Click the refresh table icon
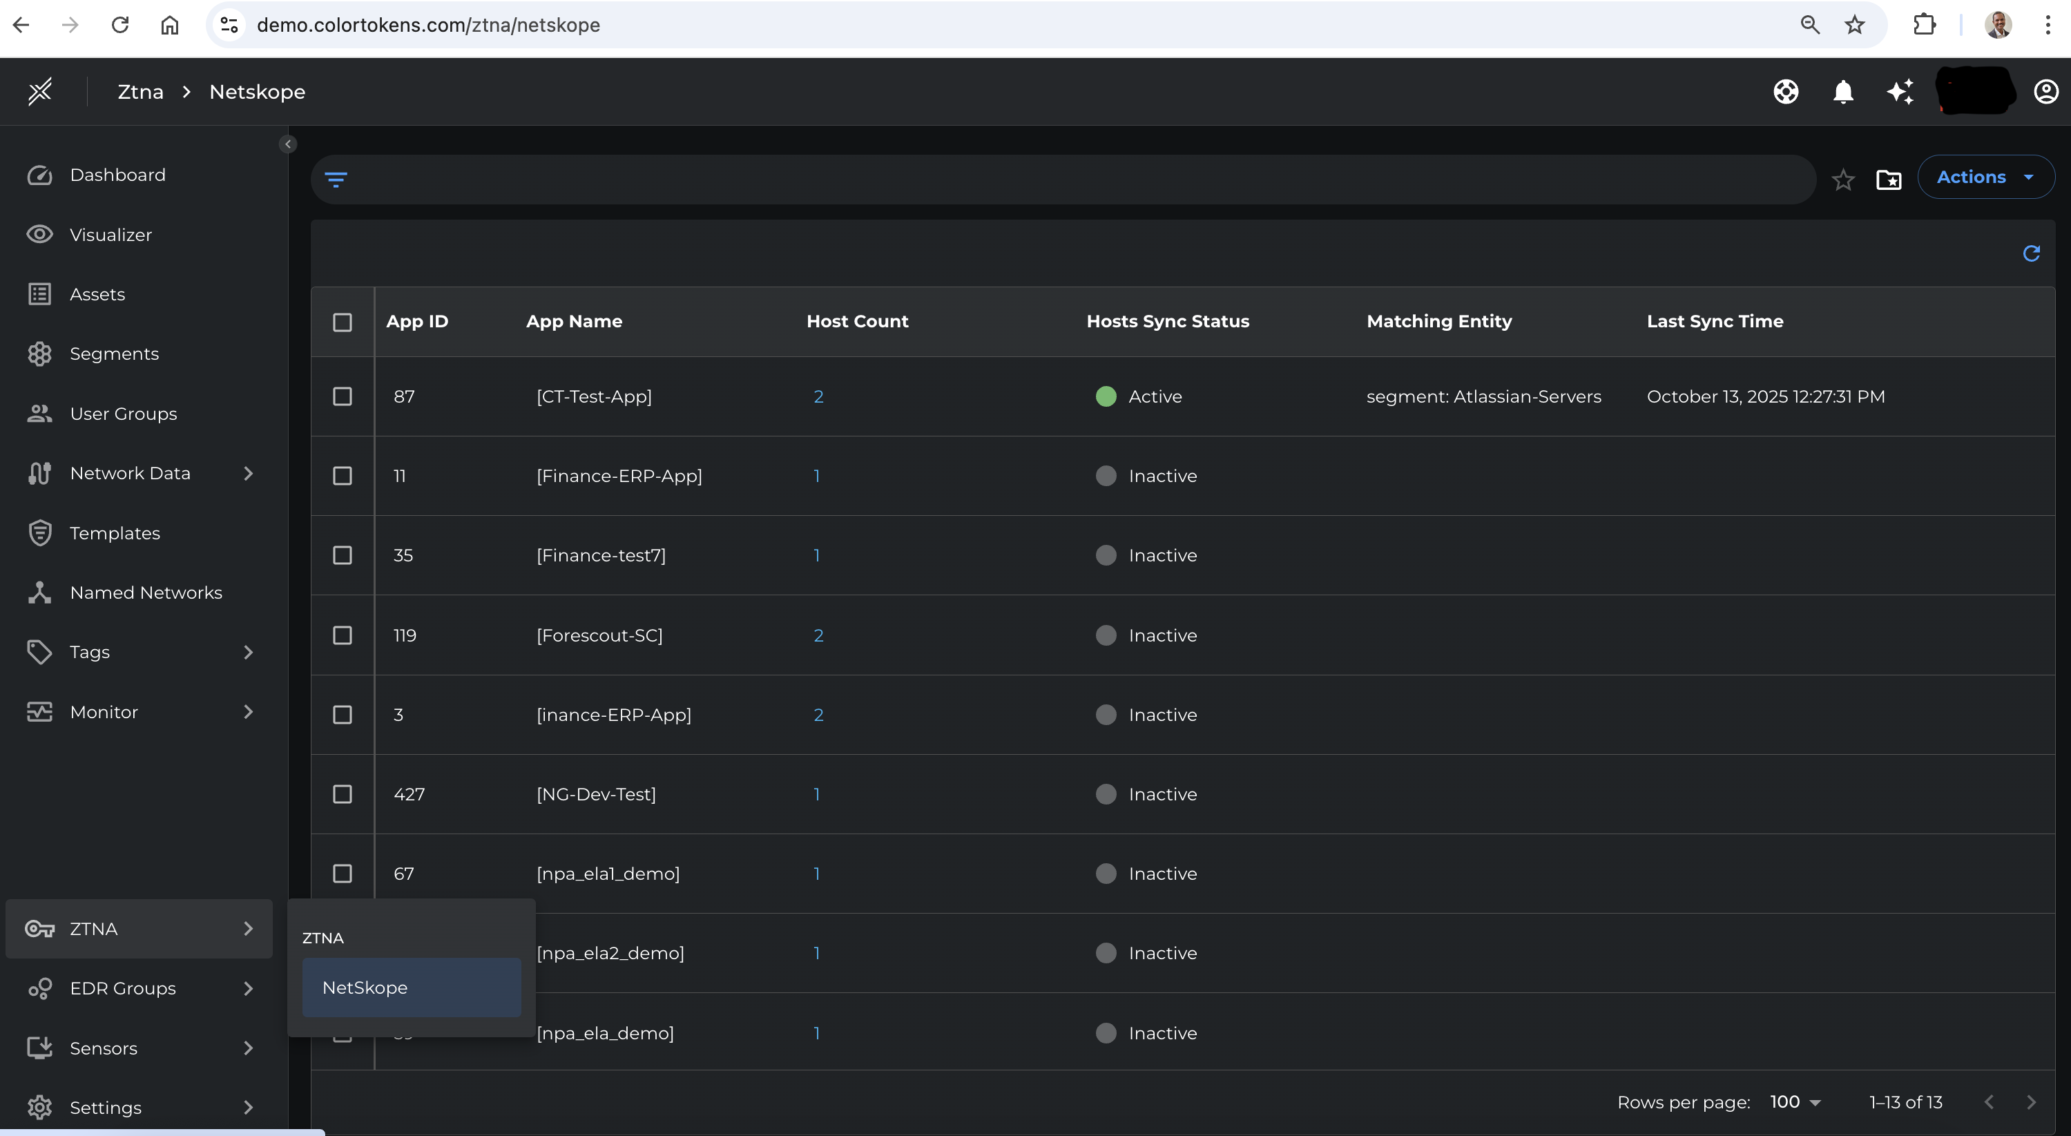The width and height of the screenshot is (2071, 1136). pyautogui.click(x=2032, y=253)
